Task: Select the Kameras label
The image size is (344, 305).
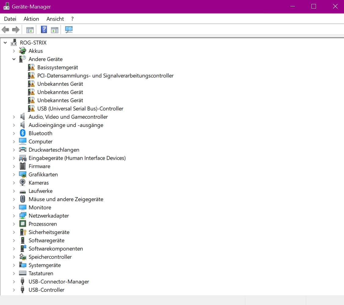Action: point(39,183)
